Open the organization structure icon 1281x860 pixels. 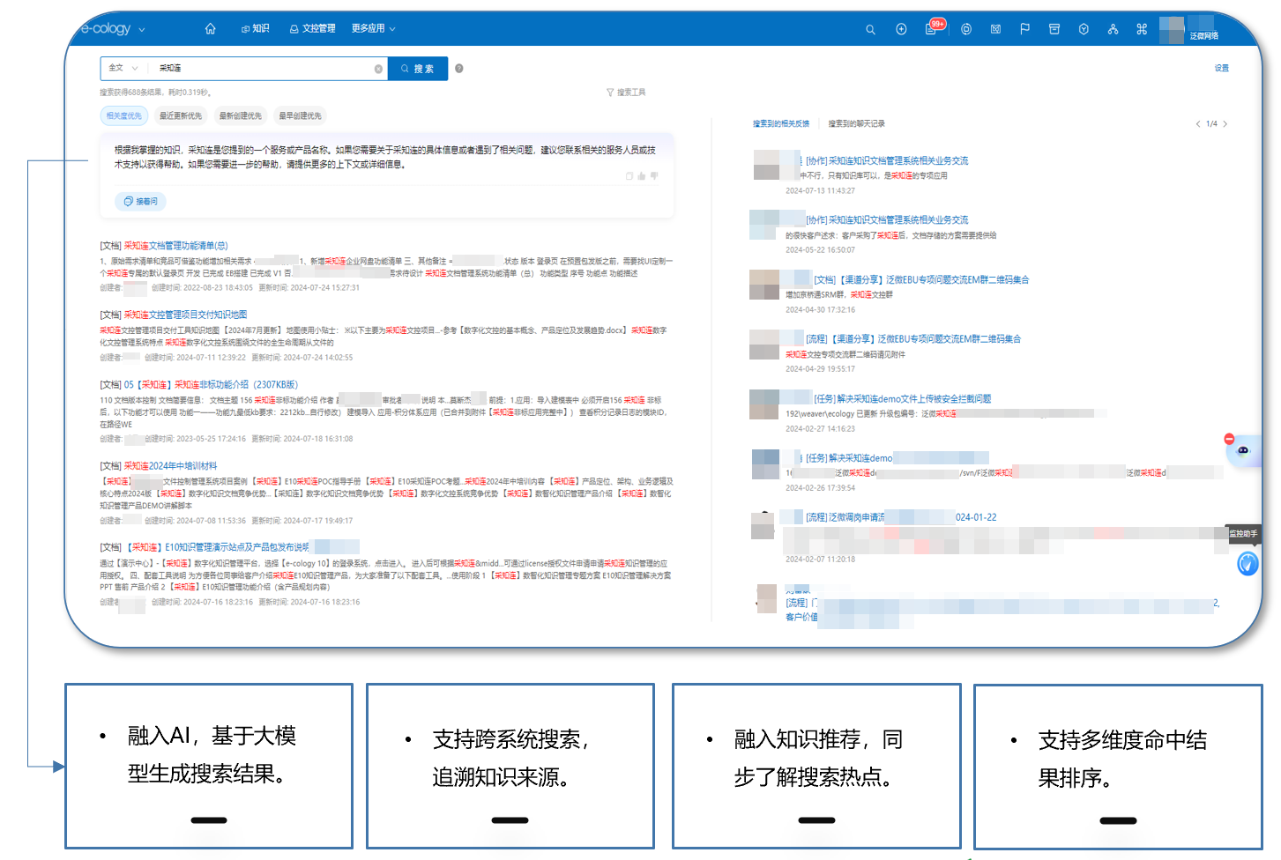pyautogui.click(x=1113, y=29)
